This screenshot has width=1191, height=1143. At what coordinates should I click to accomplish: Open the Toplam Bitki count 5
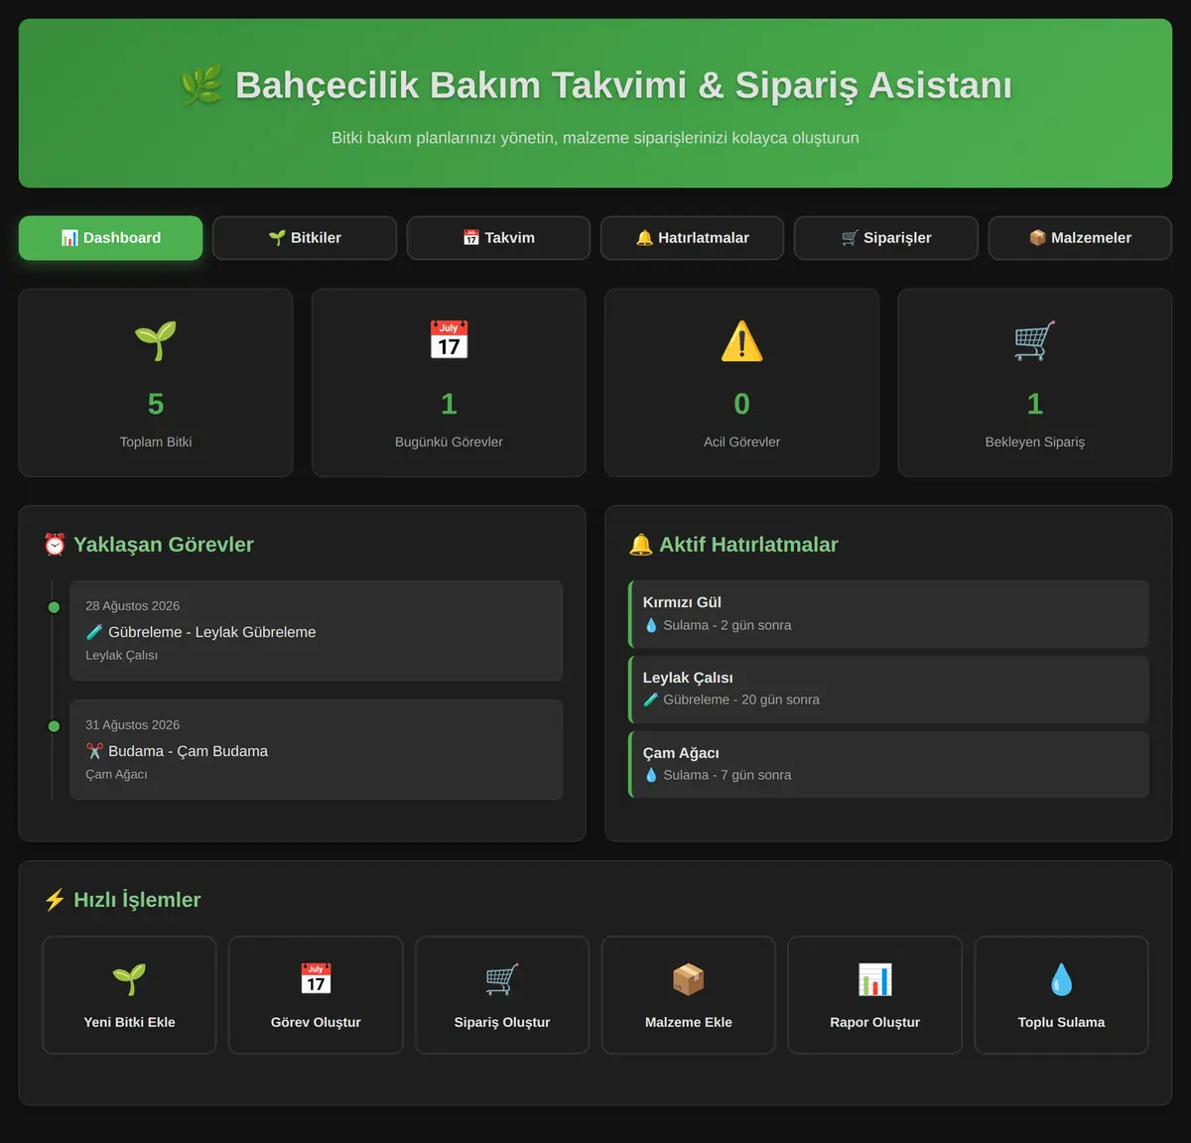tap(156, 404)
